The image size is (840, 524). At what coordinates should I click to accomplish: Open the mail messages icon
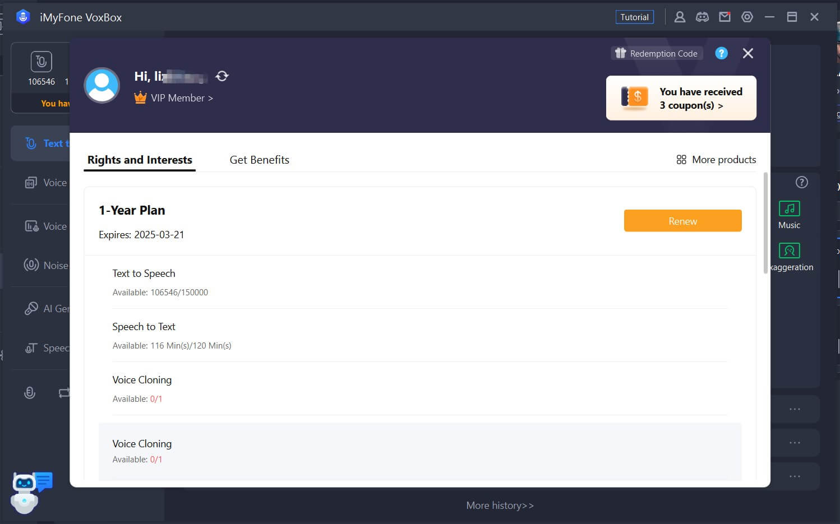click(724, 17)
